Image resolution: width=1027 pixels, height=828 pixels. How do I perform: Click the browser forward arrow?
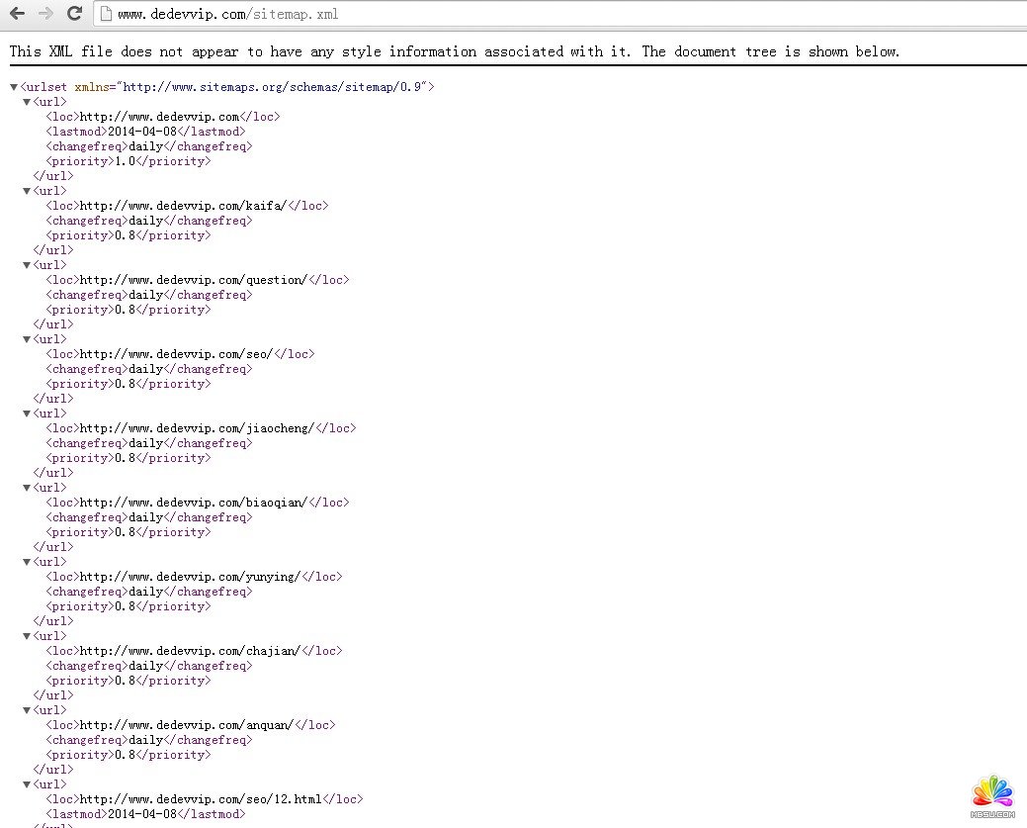45,14
